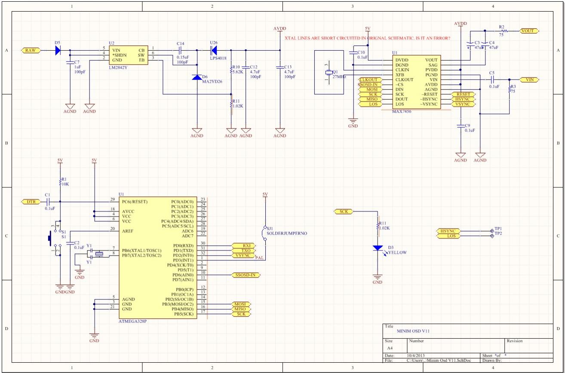Click the R2 75 ohm resistor symbol
Image resolution: width=565 pixels, height=373 pixels.
503,31
